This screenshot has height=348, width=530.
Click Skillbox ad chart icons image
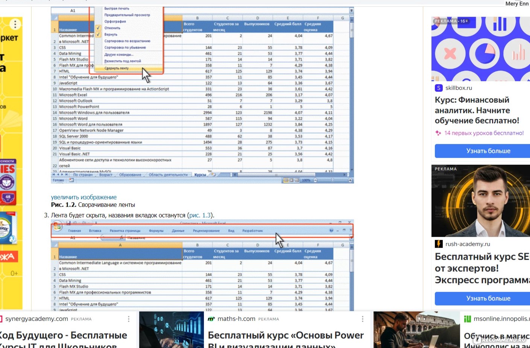tap(481, 49)
